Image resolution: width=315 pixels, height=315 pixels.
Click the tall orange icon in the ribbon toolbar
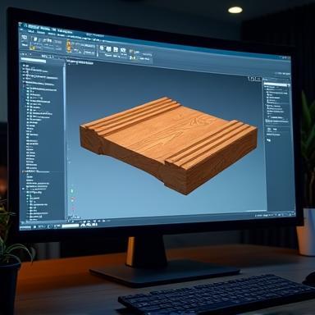point(69,46)
